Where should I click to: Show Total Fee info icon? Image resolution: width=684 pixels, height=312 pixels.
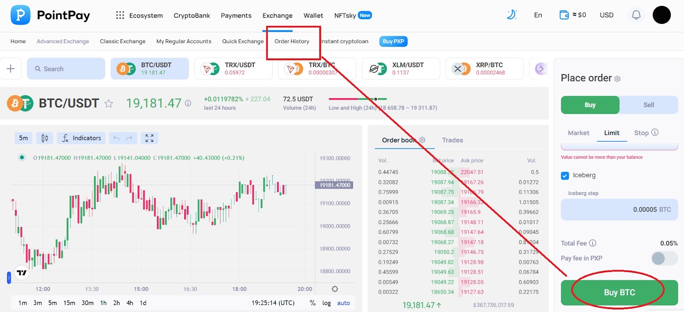593,243
